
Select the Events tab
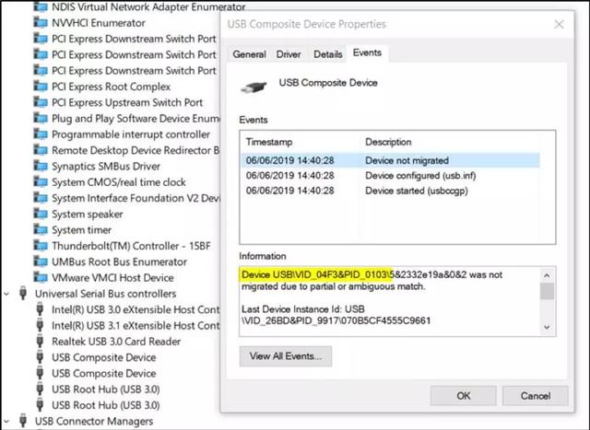367,53
